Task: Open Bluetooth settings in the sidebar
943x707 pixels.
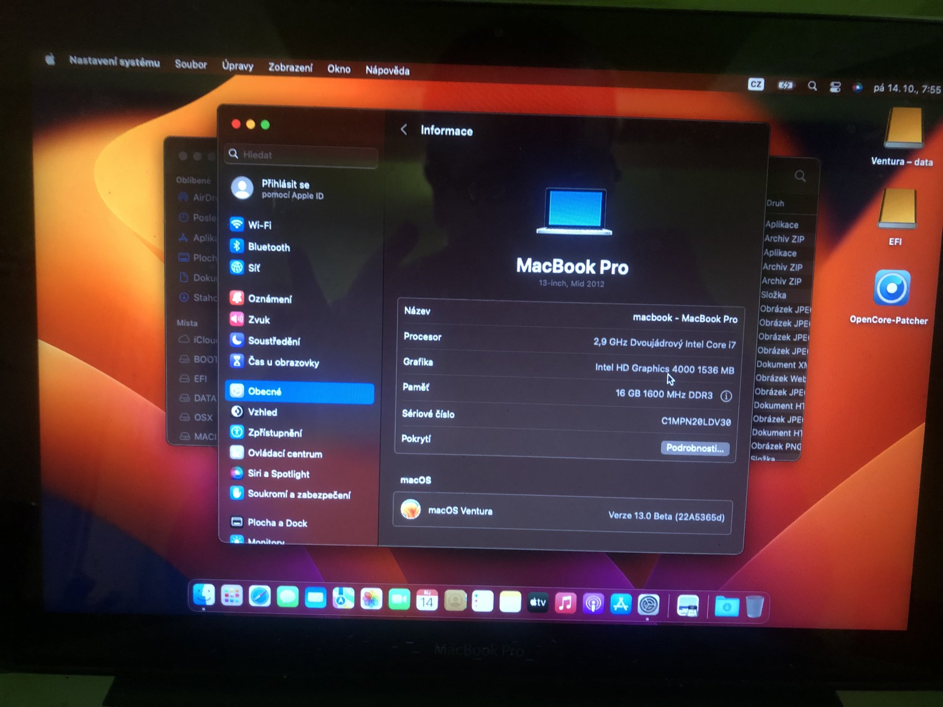Action: [x=268, y=247]
